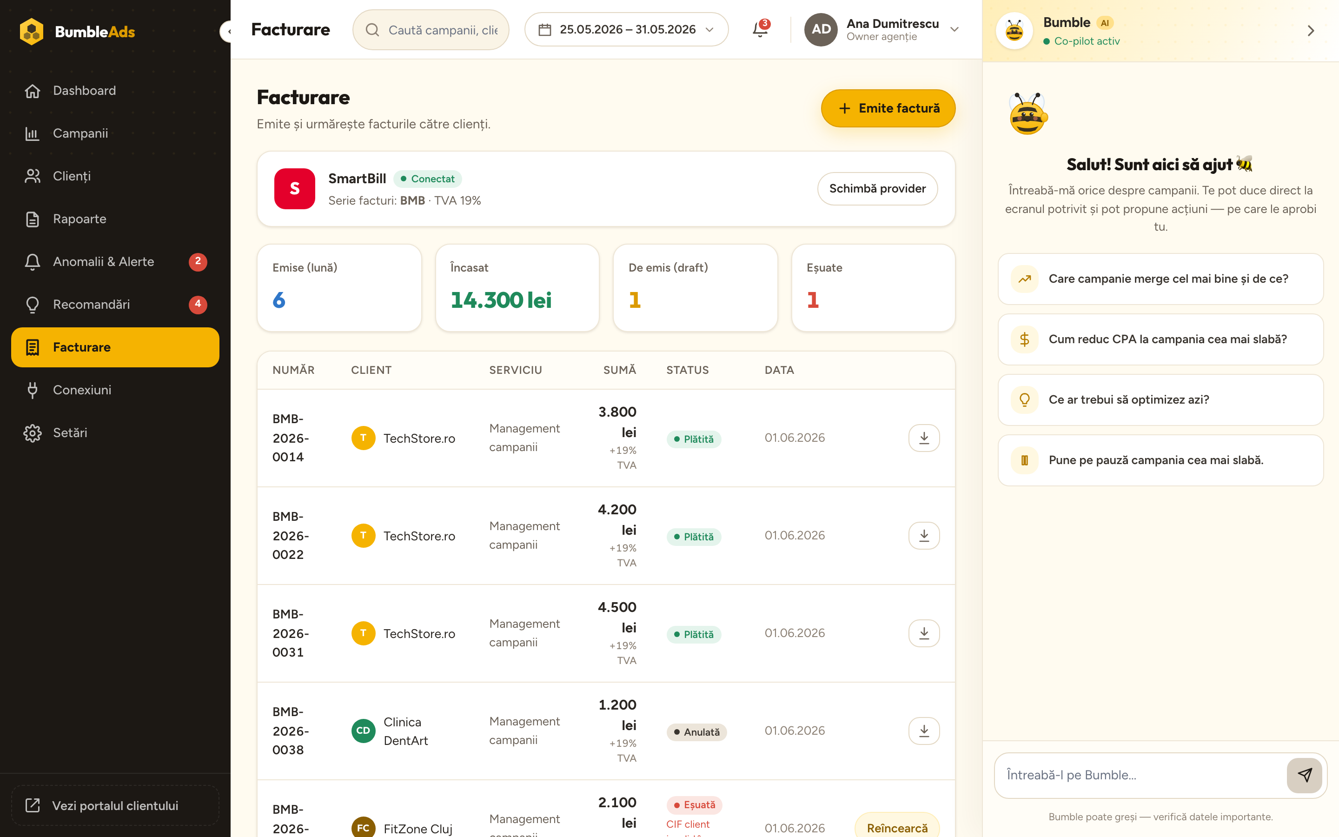Viewport: 1339px width, 837px height.
Task: Open Ana Dumitrescu account menu
Action: [882, 29]
